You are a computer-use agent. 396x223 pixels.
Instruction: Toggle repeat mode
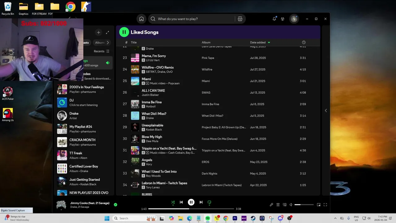coord(209,202)
